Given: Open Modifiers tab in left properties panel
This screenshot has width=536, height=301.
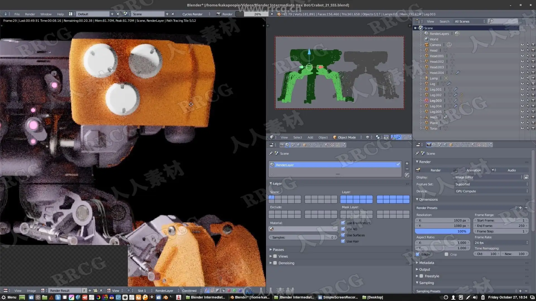Looking at the screenshot, I should coord(316,145).
